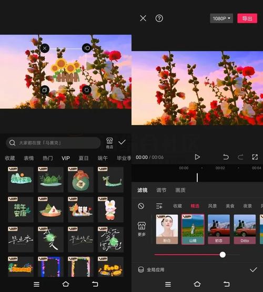The height and width of the screenshot is (292, 263).
Task: Close the editor with the X icon
Action: click(x=143, y=18)
